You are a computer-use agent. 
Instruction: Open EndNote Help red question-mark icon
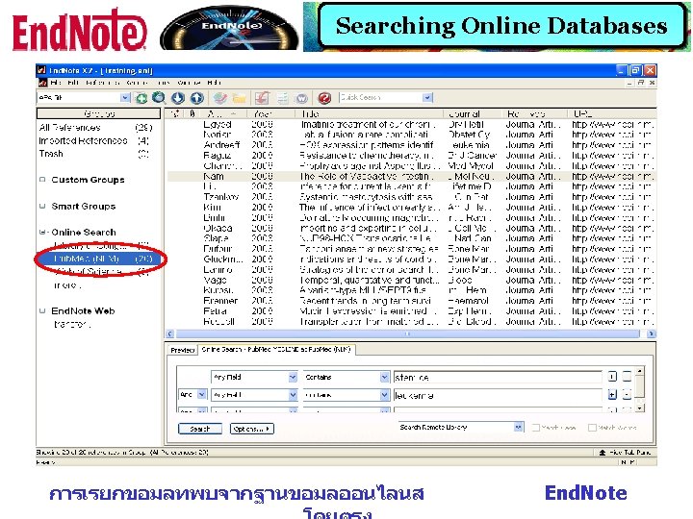click(324, 98)
